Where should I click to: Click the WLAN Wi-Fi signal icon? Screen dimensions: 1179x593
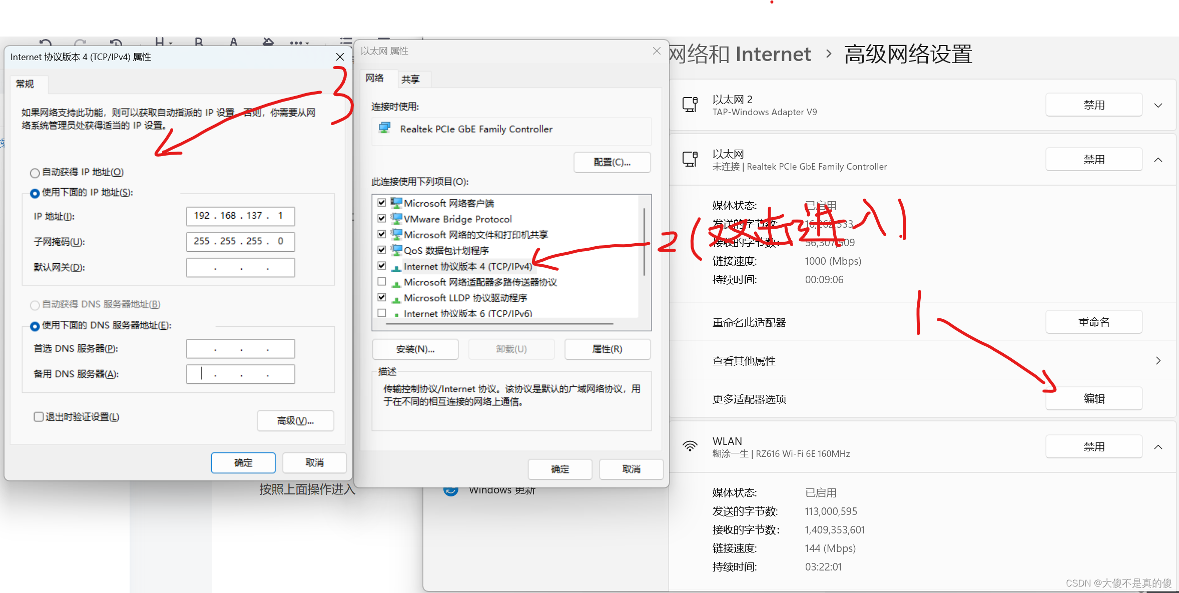coord(690,446)
